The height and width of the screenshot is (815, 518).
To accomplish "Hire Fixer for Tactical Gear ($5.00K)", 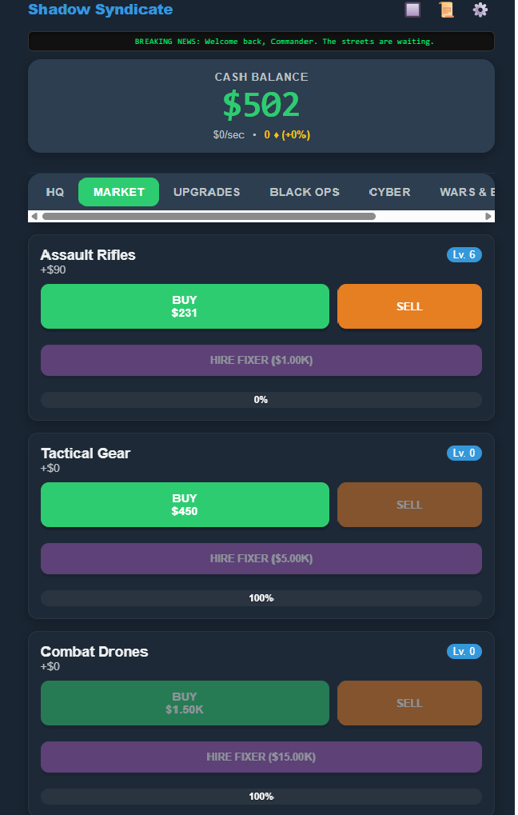I will tap(261, 559).
